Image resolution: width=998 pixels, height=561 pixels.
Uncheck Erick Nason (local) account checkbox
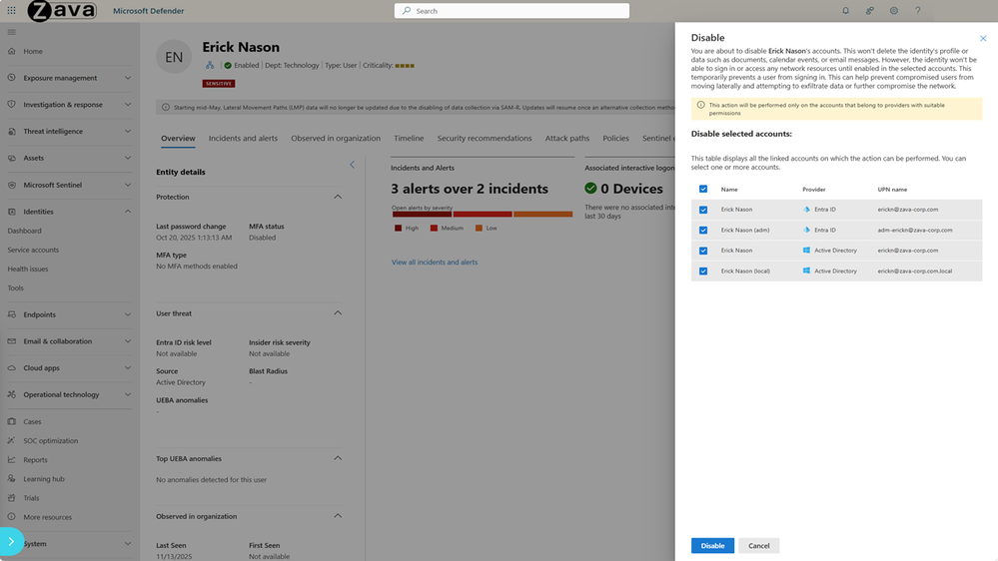[703, 271]
